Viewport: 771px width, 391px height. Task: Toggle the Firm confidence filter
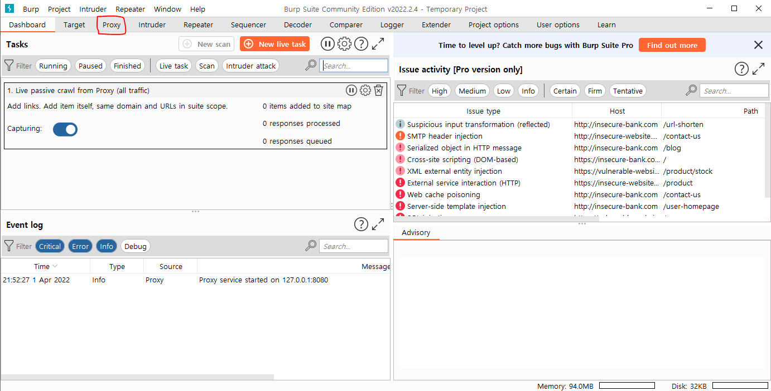click(x=595, y=91)
